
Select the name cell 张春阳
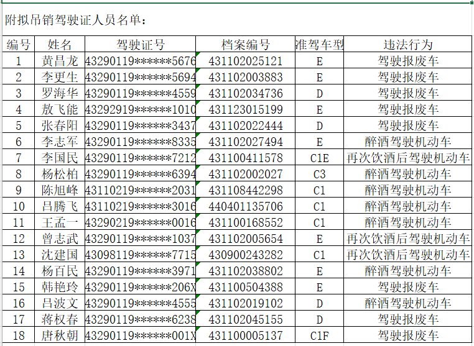[60, 125]
